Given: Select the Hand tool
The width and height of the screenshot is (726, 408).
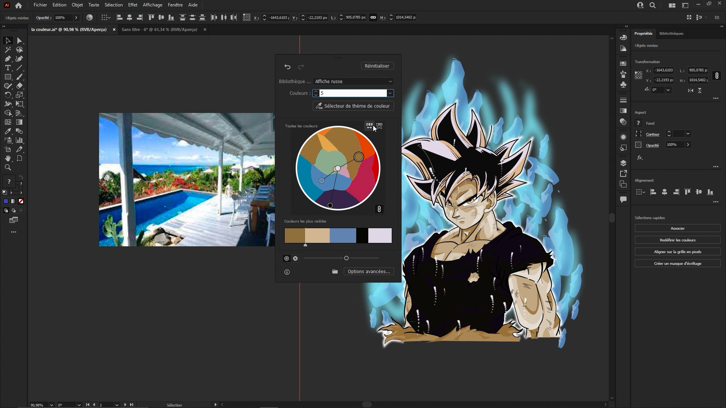Looking at the screenshot, I should (x=8, y=158).
